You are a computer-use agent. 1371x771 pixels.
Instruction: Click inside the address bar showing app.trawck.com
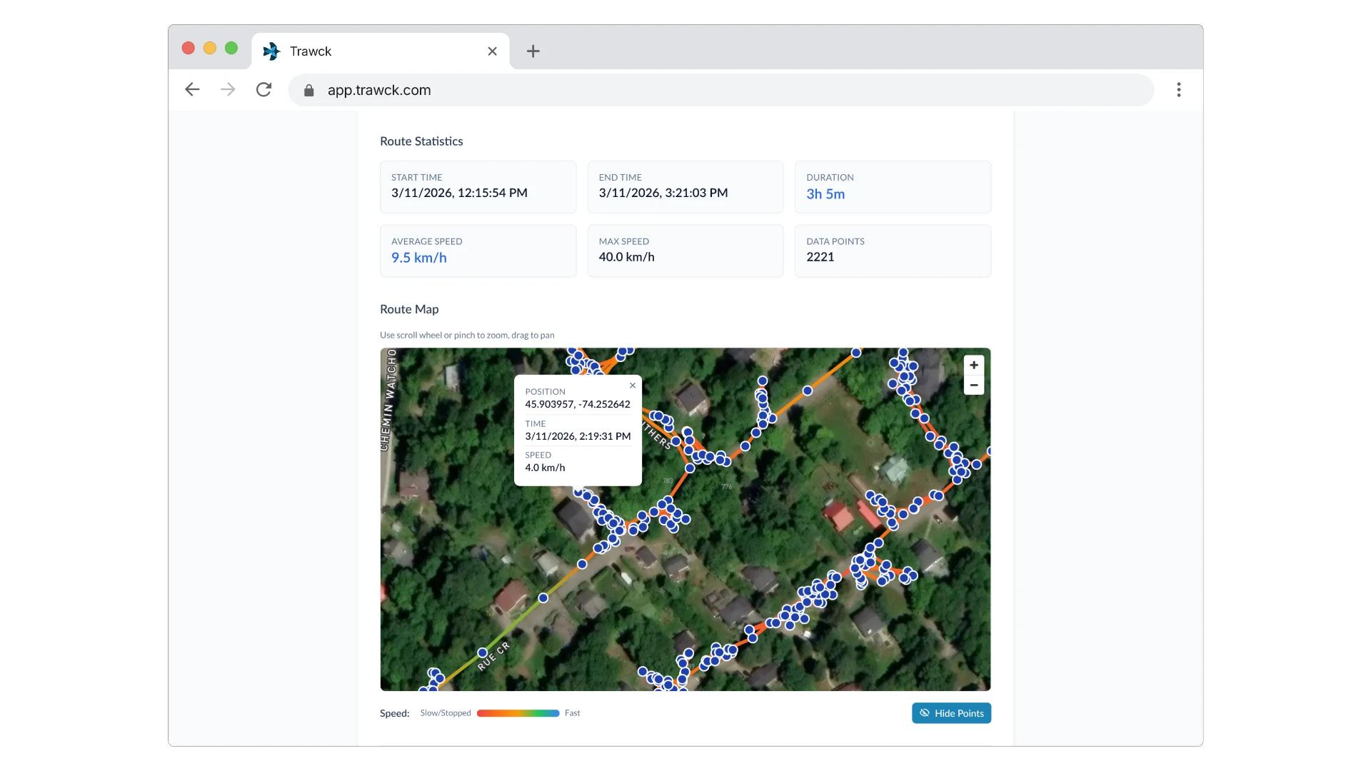tap(500, 90)
